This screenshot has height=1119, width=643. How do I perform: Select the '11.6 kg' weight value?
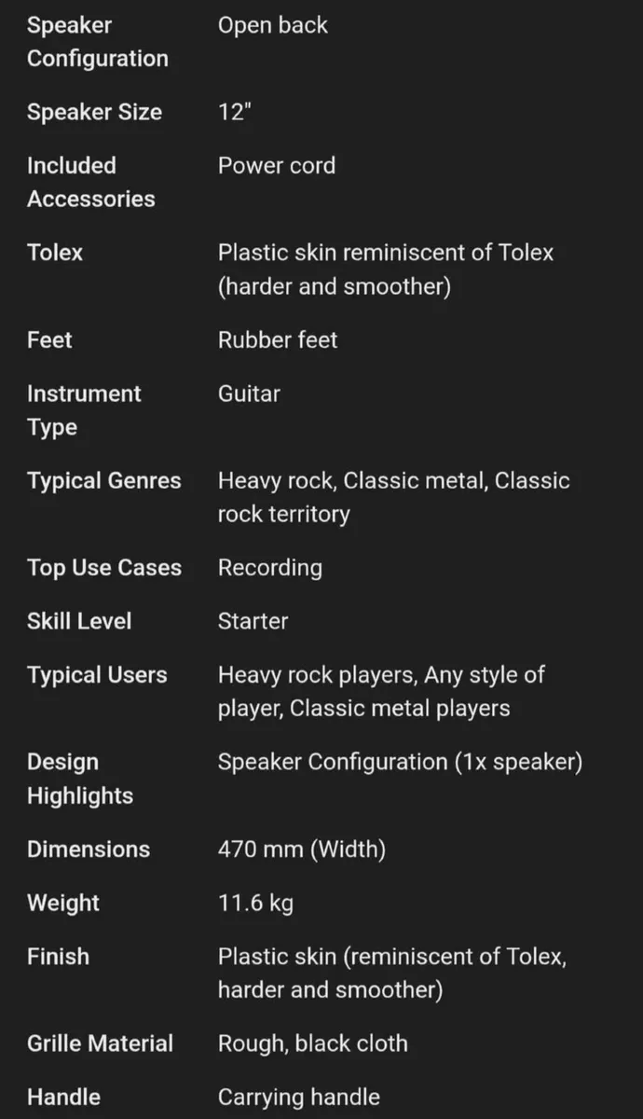(x=255, y=903)
